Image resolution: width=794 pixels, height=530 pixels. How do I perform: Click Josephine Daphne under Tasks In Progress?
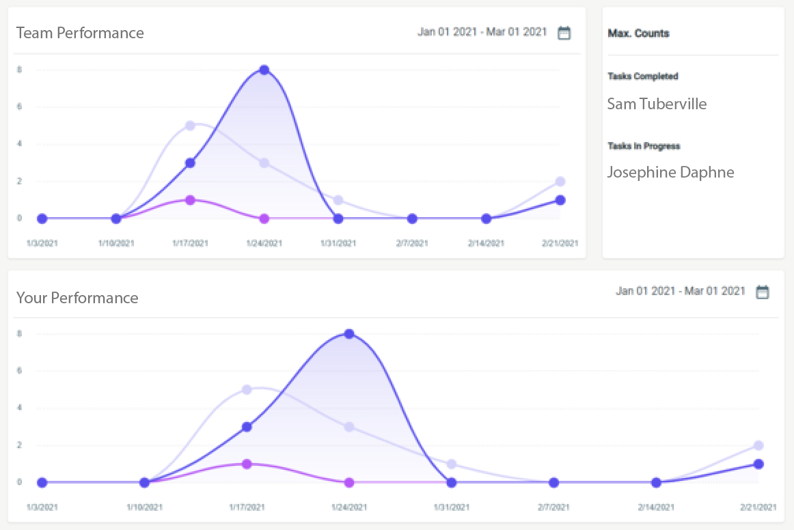point(670,172)
